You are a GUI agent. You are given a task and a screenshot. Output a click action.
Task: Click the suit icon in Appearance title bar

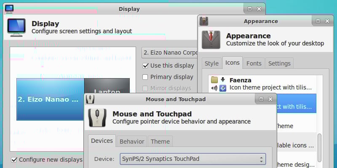(x=203, y=21)
